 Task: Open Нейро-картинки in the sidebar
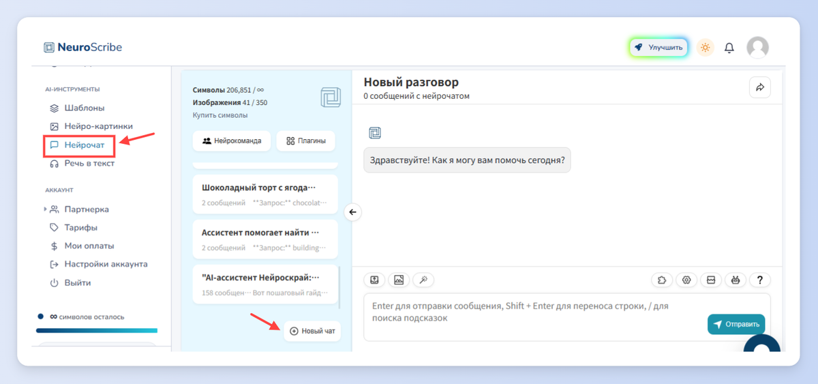point(91,126)
